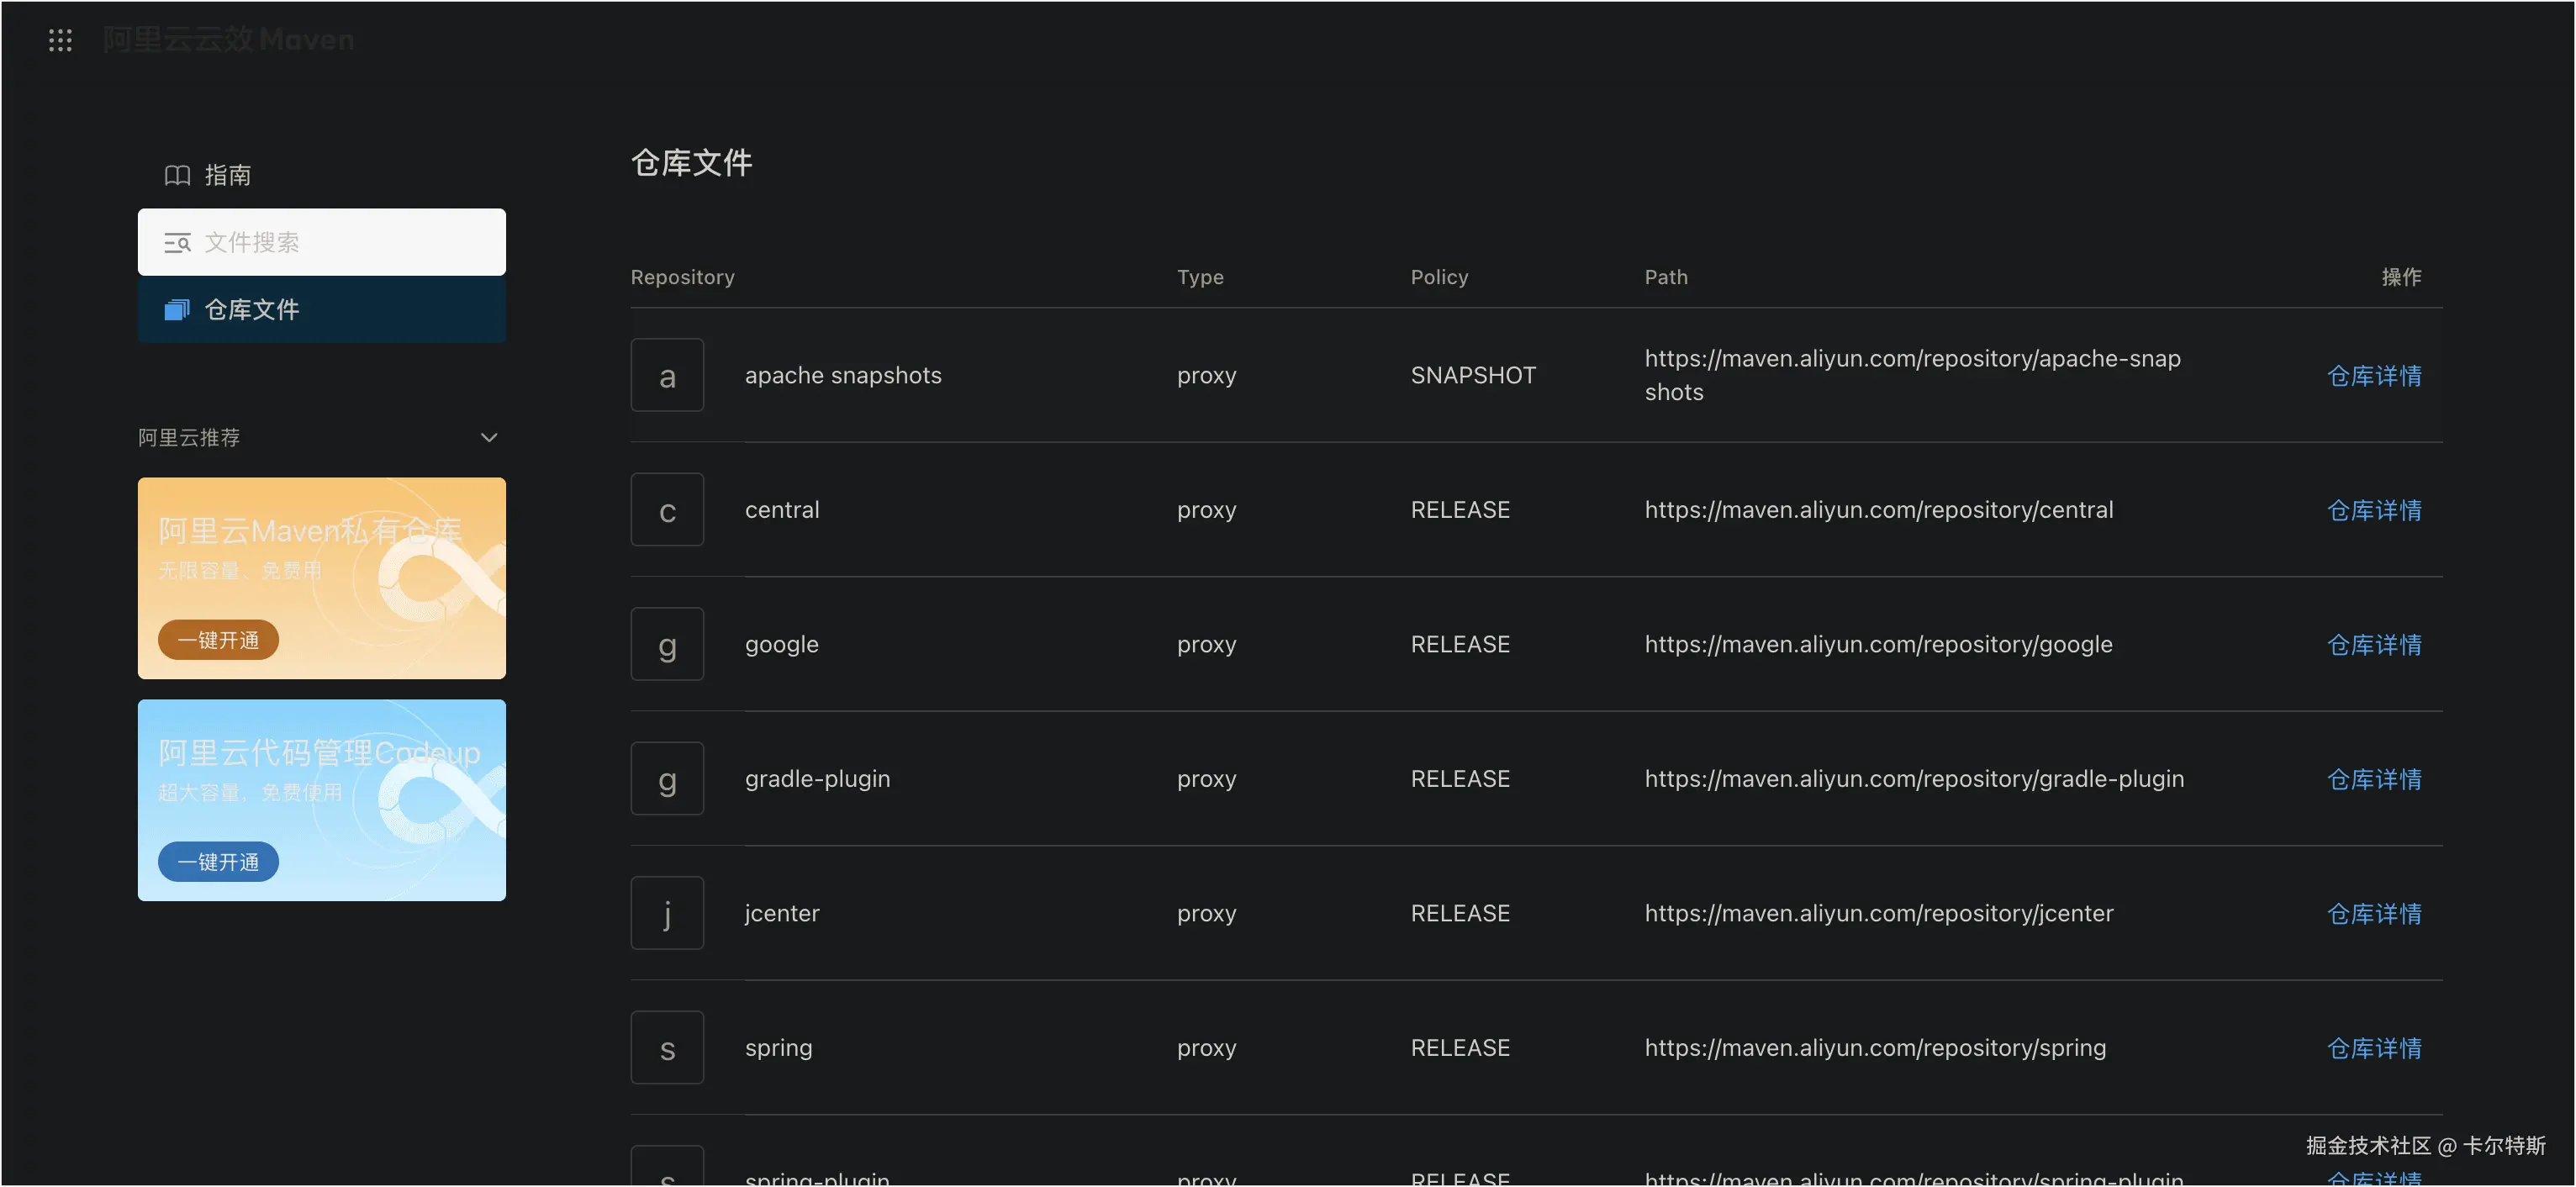Click the 'j' avatar for jcenter
Viewport: 2576px width, 1187px height.
pyautogui.click(x=667, y=913)
